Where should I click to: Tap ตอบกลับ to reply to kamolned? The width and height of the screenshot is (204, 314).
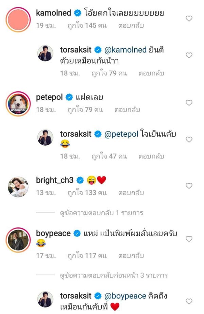(x=131, y=25)
